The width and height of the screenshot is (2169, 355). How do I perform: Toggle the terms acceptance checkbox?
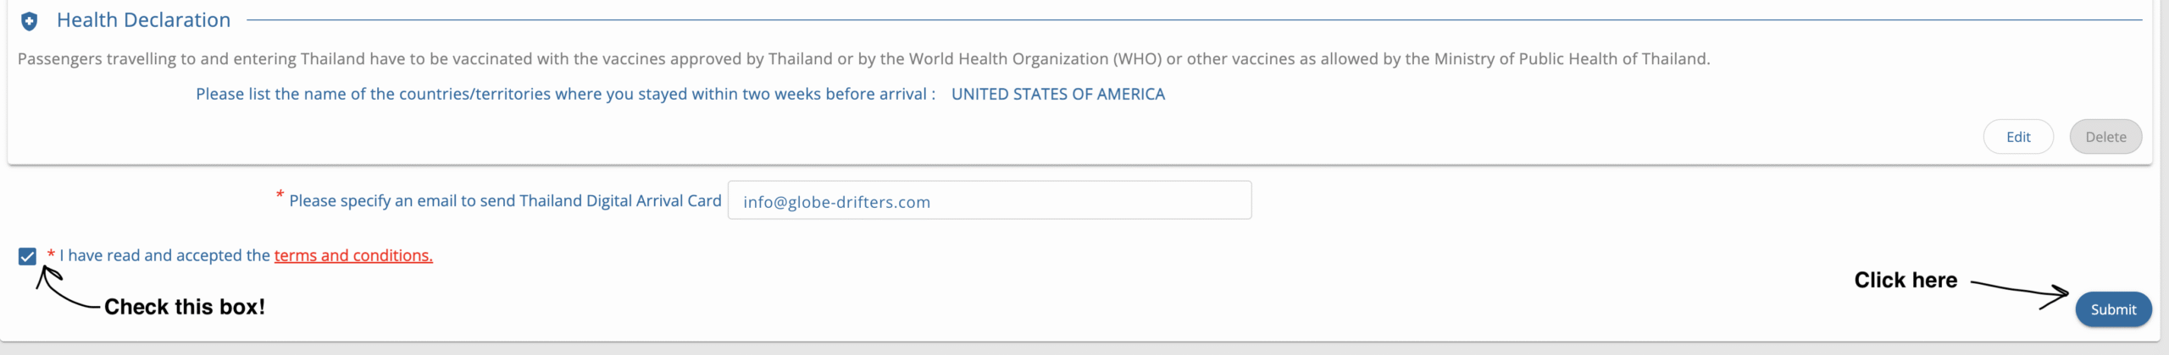click(27, 256)
